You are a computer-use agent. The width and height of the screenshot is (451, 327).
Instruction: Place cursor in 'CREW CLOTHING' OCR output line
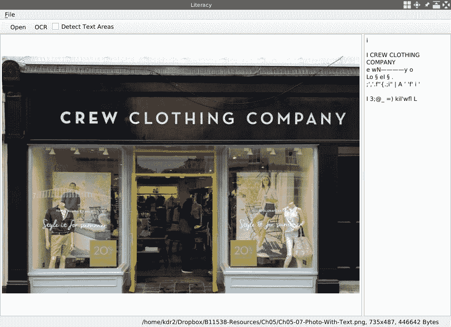[393, 55]
